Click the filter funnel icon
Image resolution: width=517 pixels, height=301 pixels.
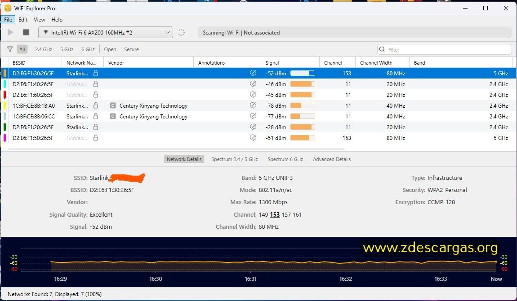pos(10,49)
